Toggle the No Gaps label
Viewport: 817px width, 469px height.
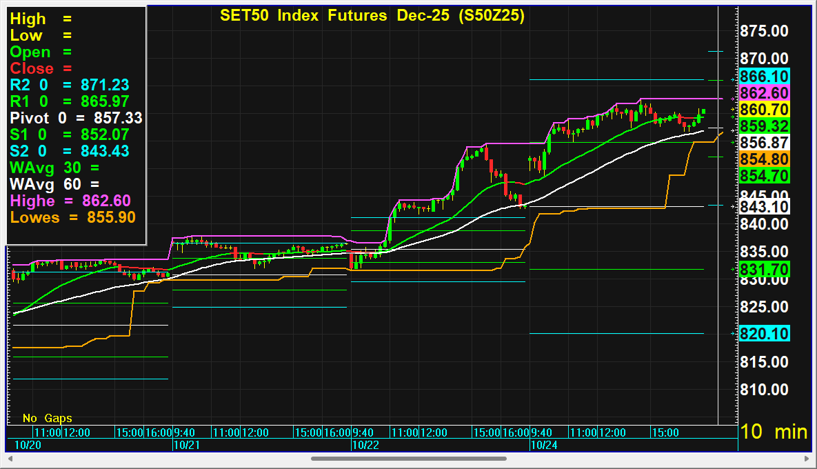[47, 418]
